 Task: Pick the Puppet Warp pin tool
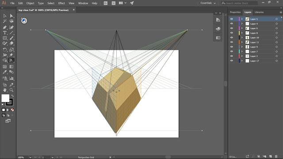[11, 55]
